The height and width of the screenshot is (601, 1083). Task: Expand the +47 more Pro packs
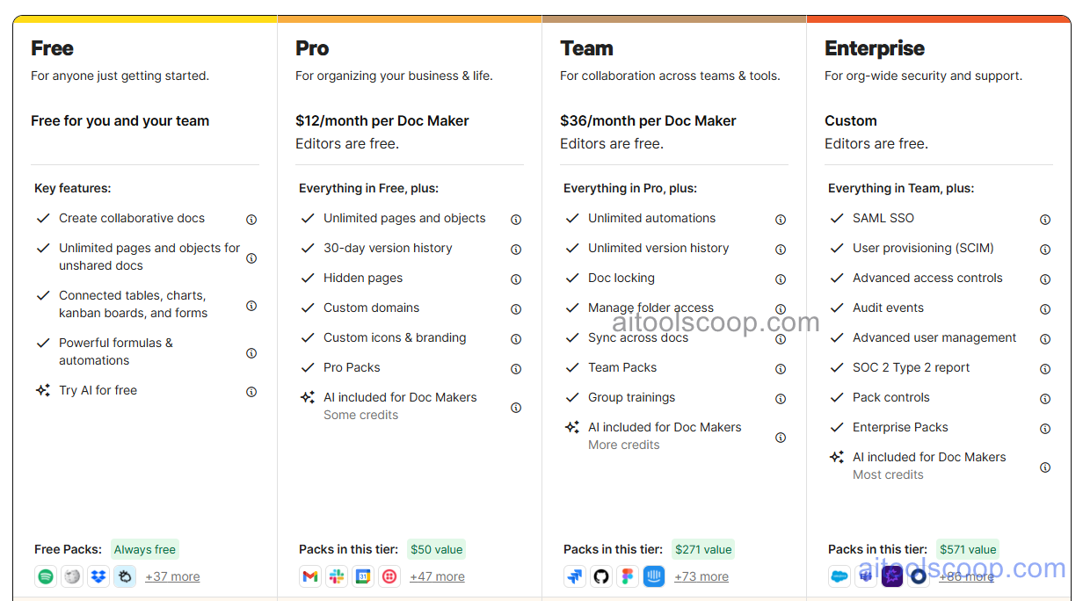pos(437,576)
